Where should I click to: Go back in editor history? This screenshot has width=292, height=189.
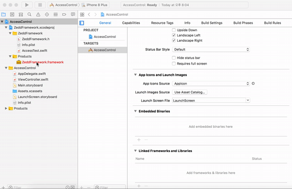(x=89, y=15)
